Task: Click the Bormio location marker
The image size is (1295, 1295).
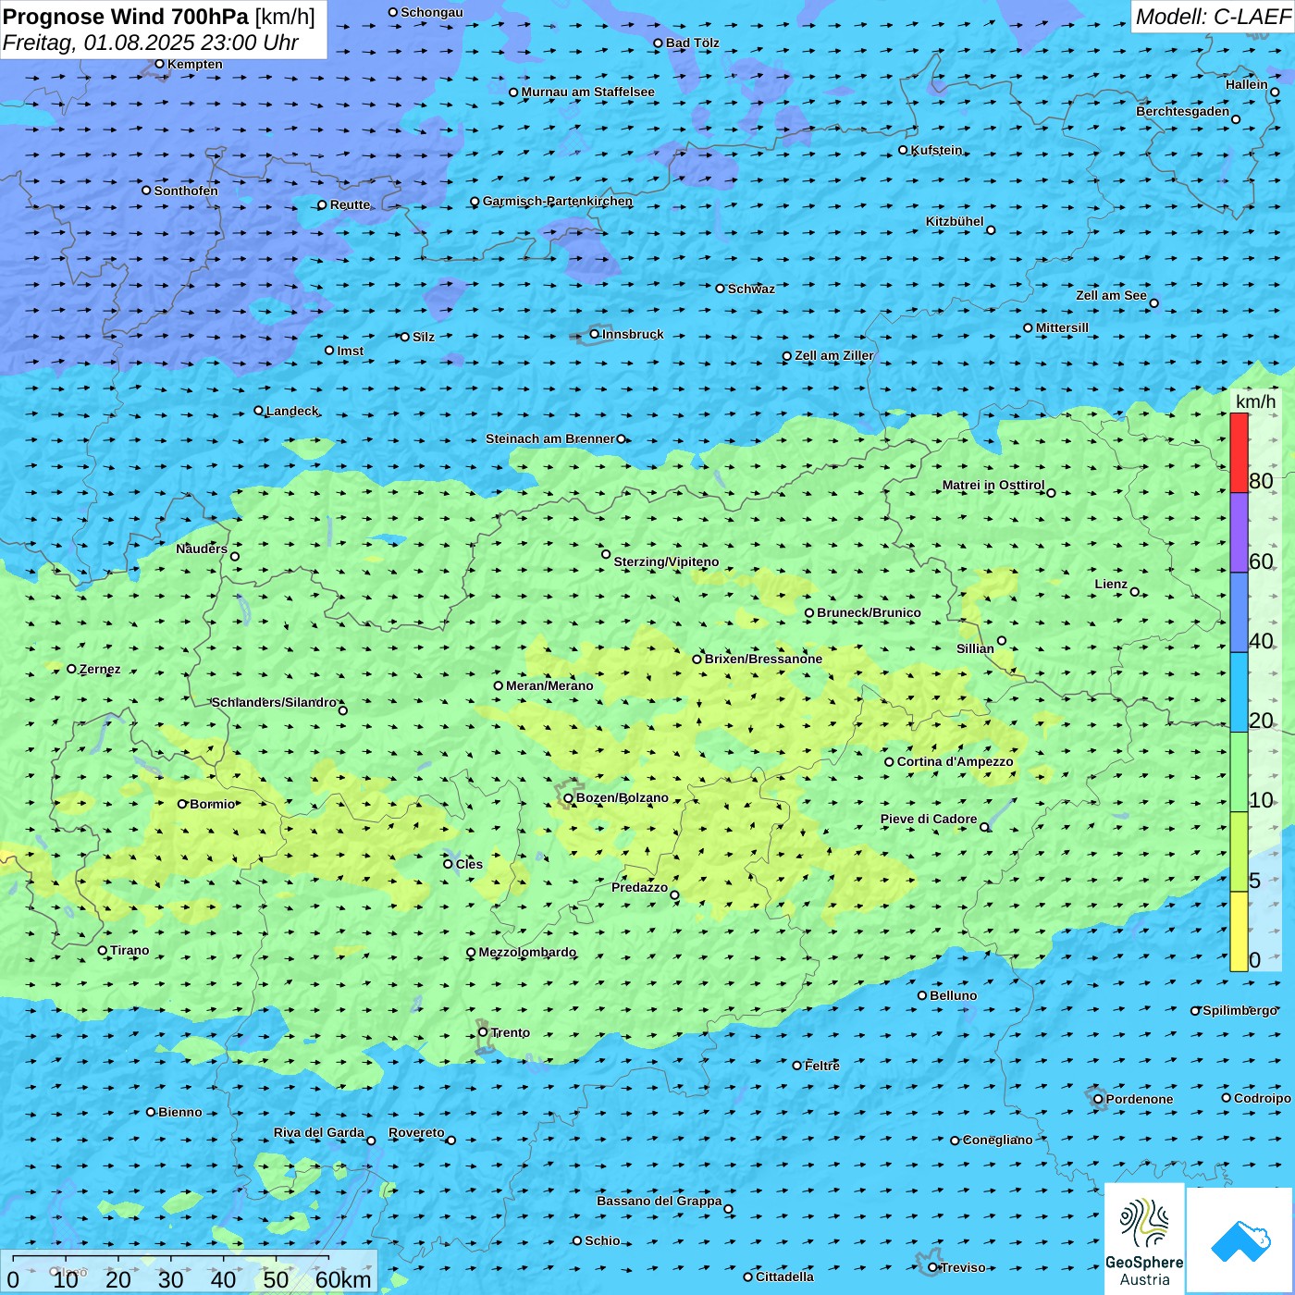Action: pos(182,804)
